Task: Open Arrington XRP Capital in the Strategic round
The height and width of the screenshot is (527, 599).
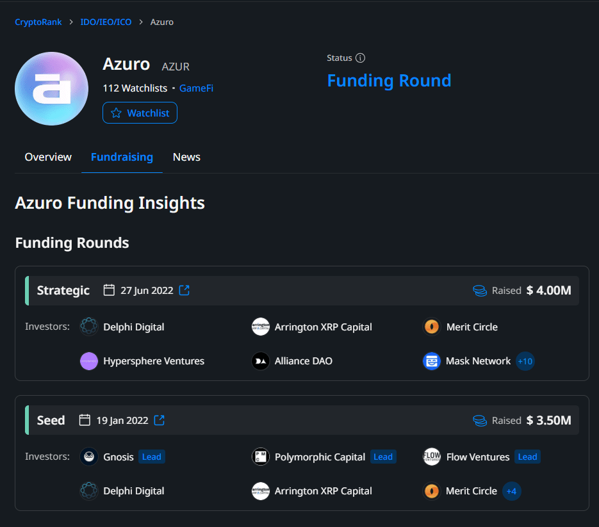Action: (x=323, y=327)
